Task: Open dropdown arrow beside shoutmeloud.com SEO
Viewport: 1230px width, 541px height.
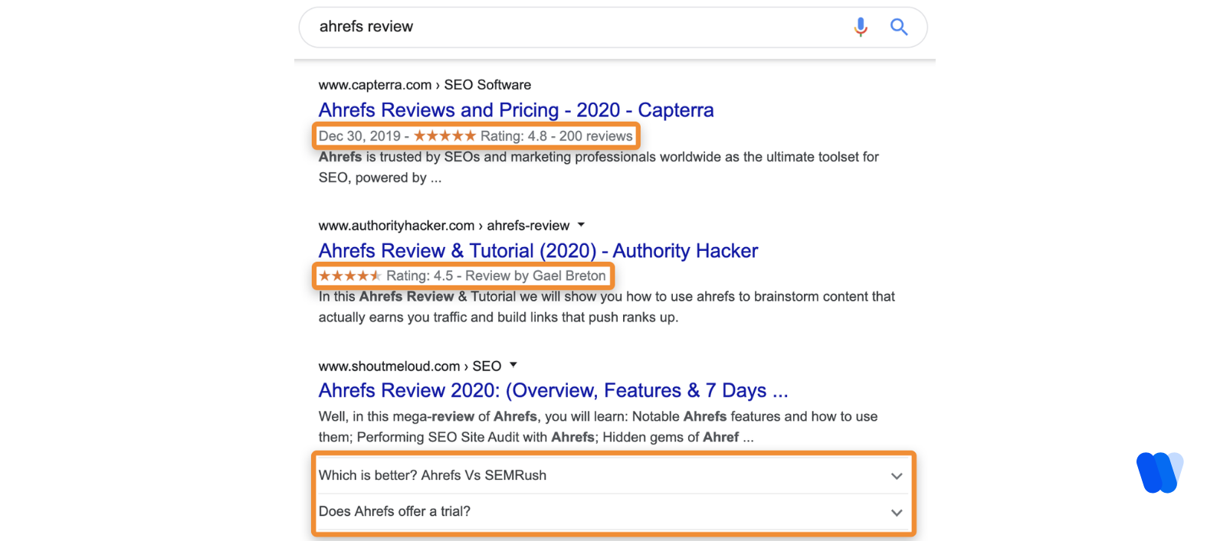Action: click(513, 365)
